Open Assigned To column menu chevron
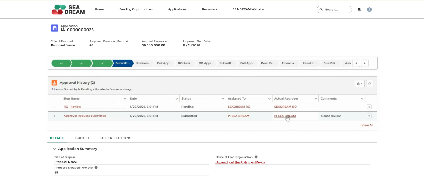Image resolution: width=424 pixels, height=176 pixels. 269,99
